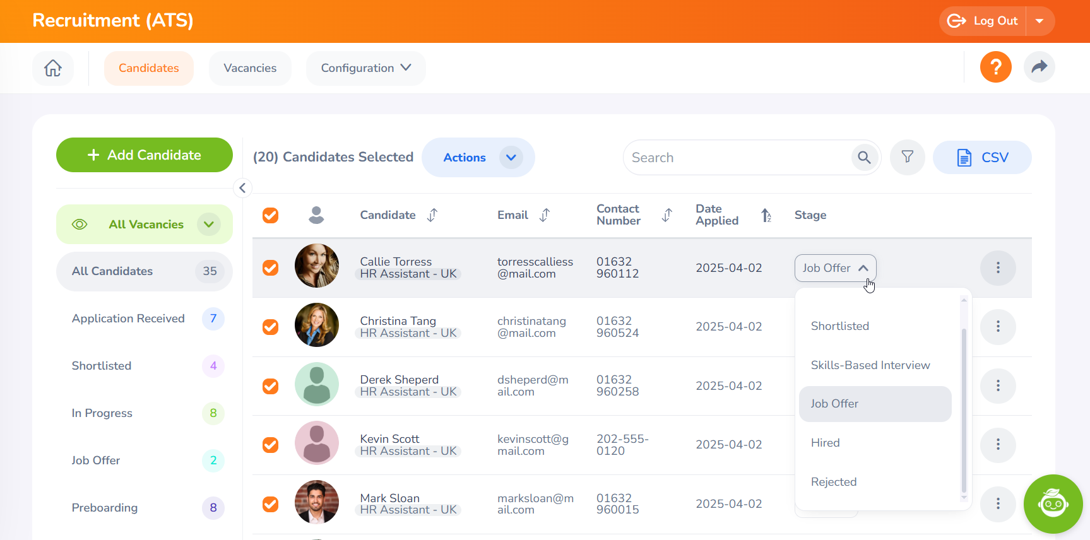This screenshot has height=540, width=1090.
Task: Open the filter funnel icon
Action: 907,158
